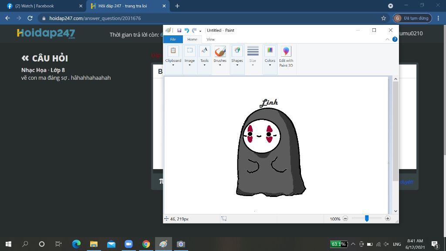The image size is (446, 251).
Task: Expand the Colors dropdown arrow
Action: (270, 65)
